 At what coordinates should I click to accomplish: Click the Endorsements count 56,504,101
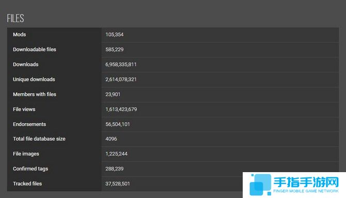click(118, 124)
